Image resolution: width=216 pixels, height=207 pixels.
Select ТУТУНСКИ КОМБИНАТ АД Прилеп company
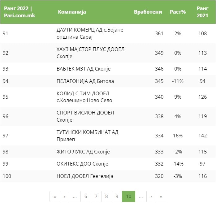click(87, 136)
